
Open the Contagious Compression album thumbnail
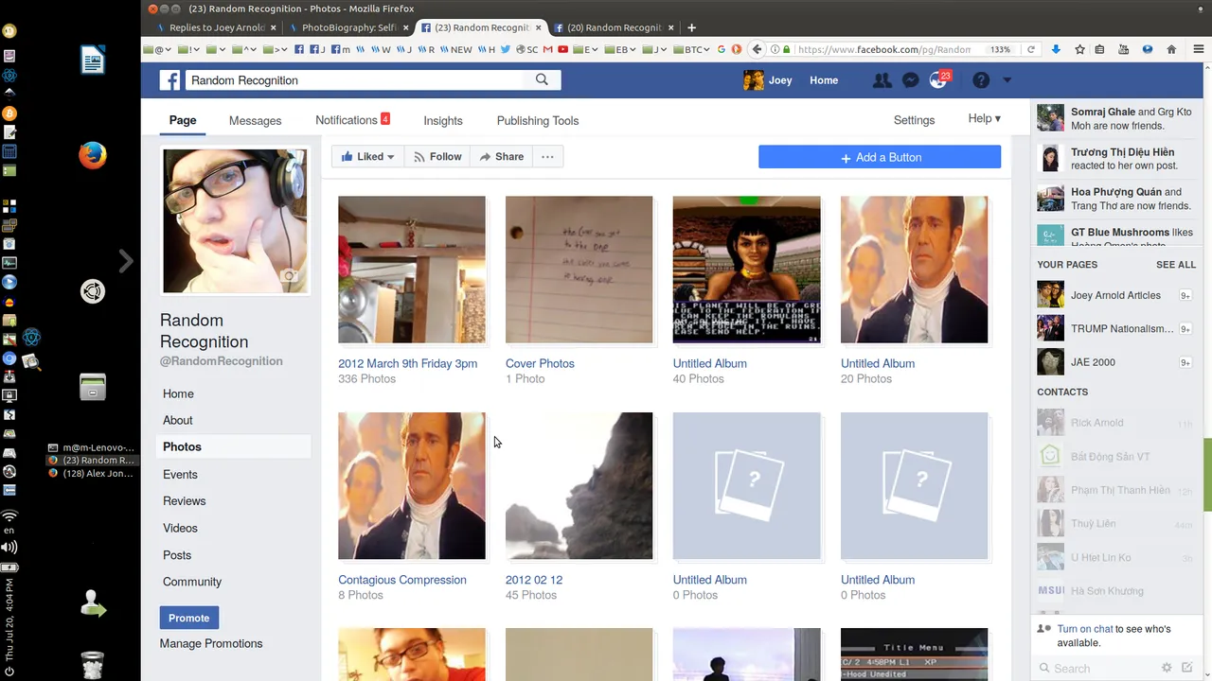(412, 485)
